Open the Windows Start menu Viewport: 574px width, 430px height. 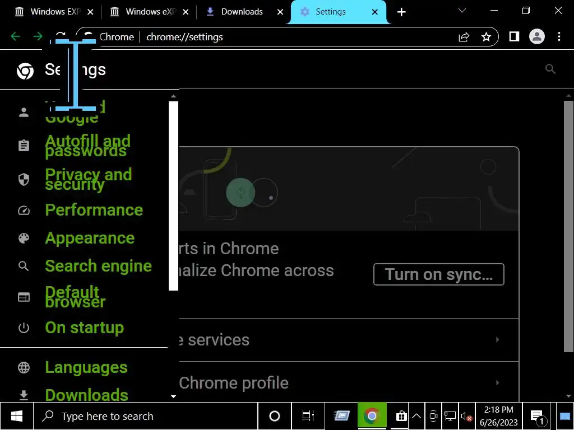point(17,416)
